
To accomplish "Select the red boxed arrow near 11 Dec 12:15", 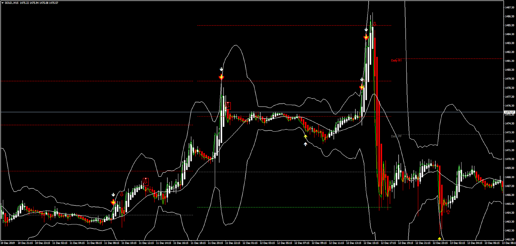I will pyautogui.click(x=146, y=182).
